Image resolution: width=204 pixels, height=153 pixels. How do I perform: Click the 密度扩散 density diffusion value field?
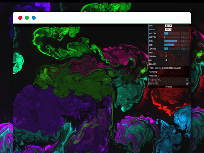(x=185, y=33)
